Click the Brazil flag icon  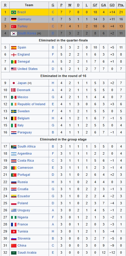coord(14,12)
